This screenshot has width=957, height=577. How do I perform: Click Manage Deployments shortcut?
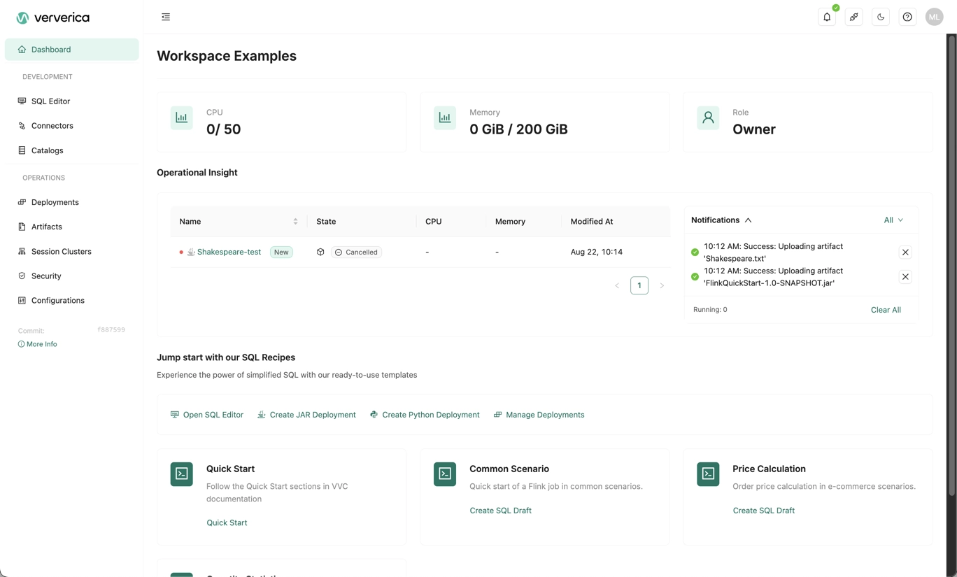539,415
